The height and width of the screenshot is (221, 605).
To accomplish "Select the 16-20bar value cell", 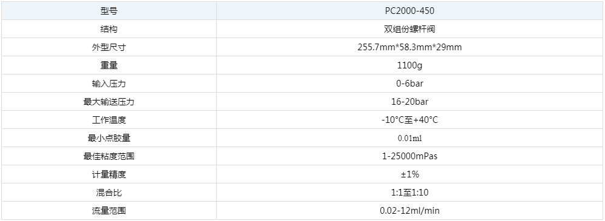I will click(410, 102).
